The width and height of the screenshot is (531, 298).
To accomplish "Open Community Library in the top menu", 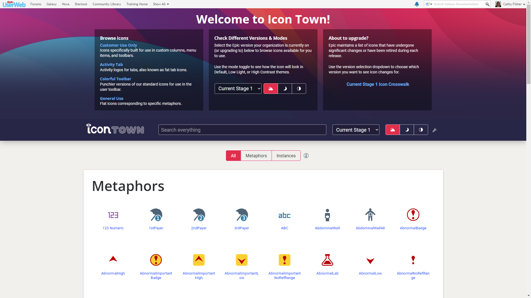I will point(107,4).
